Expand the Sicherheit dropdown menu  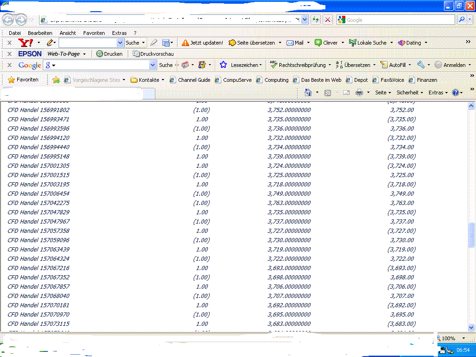click(x=410, y=93)
